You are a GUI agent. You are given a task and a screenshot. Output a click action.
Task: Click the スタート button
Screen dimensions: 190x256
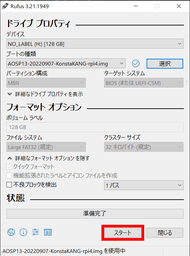click(123, 233)
